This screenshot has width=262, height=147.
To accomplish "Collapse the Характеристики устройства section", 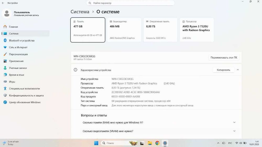I will click(x=238, y=70).
